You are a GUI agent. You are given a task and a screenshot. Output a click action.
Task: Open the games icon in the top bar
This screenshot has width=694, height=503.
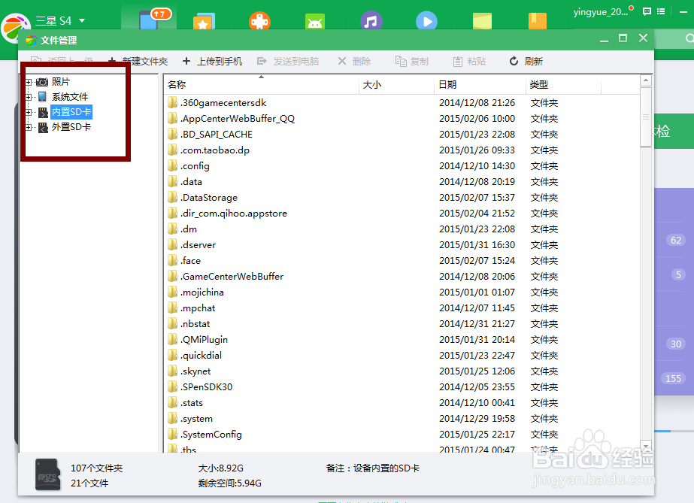[259, 20]
